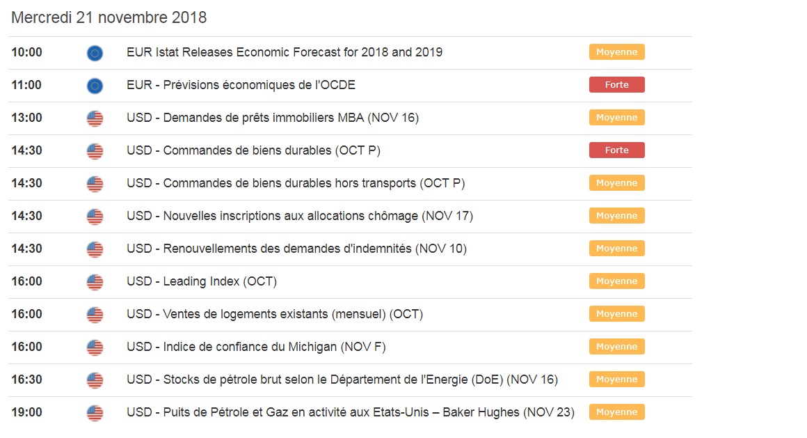Click US flag beside existing home sales
The height and width of the screenshot is (438, 807).
95,315
